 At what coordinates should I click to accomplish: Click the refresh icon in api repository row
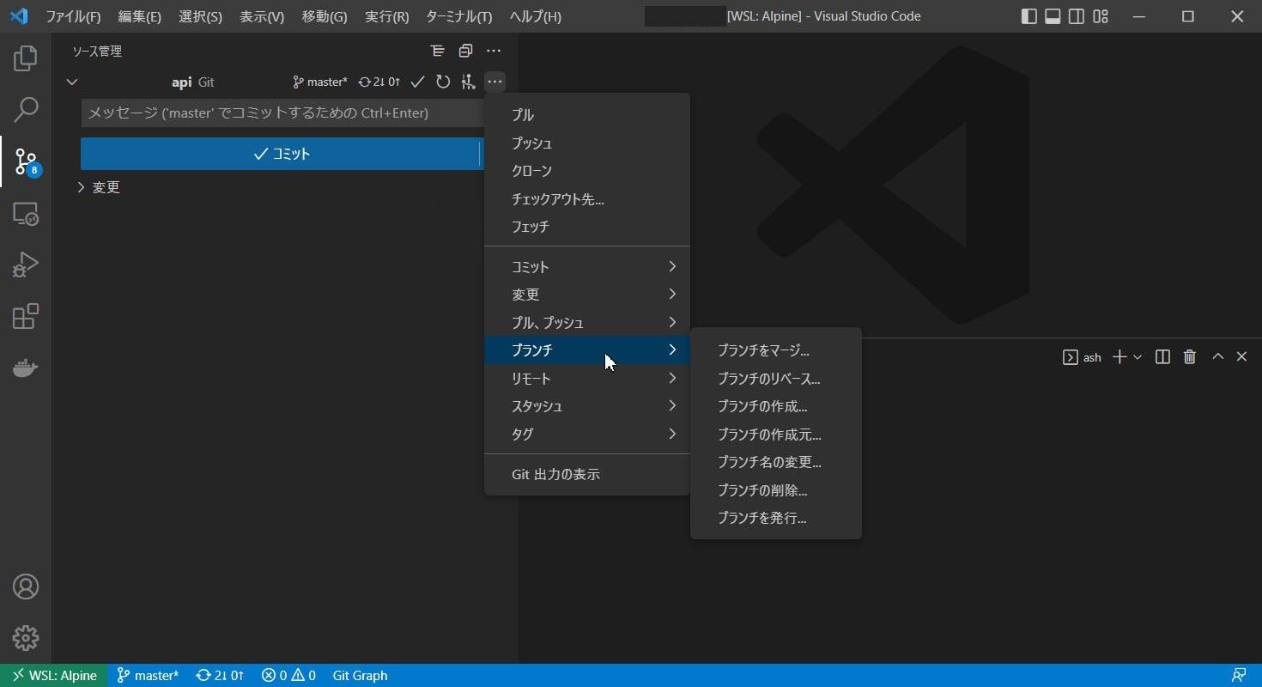[x=443, y=82]
